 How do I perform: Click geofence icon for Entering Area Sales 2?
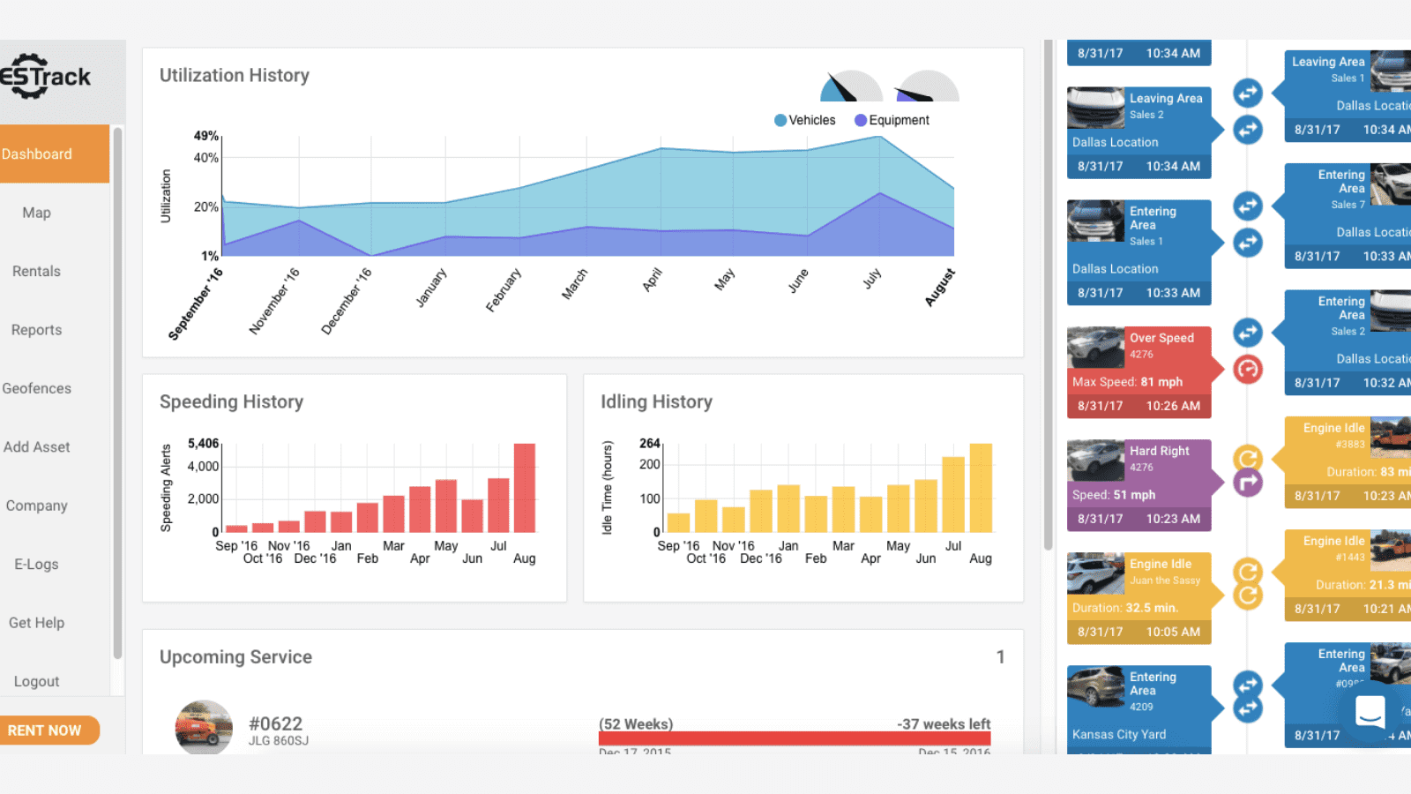click(1248, 333)
